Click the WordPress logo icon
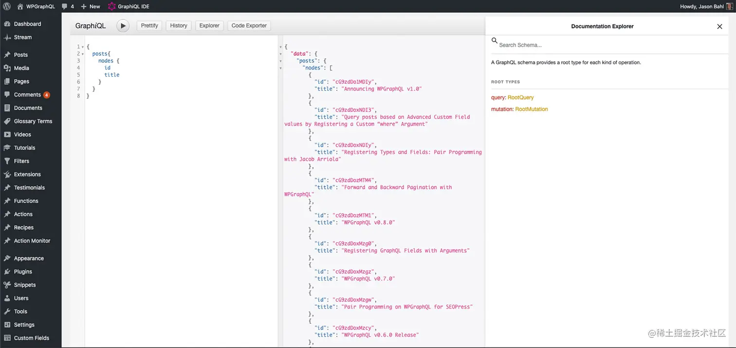The image size is (736, 348). pyautogui.click(x=7, y=6)
